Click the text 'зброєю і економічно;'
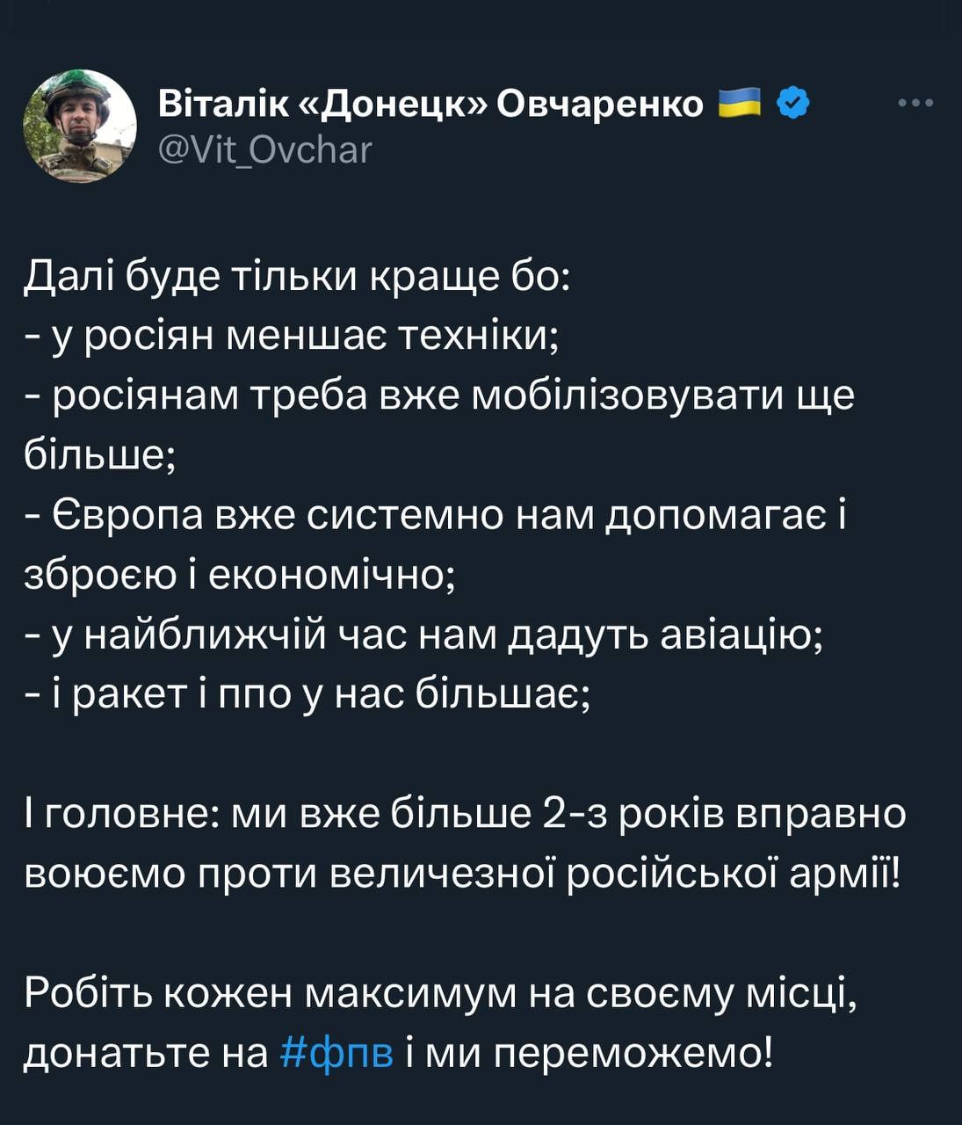The height and width of the screenshot is (1125, 962). [239, 574]
